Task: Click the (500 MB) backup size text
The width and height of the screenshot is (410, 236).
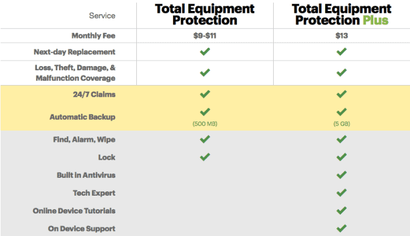Action: (x=205, y=124)
